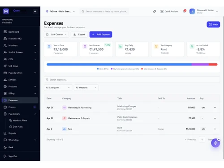Click Export button
The height and width of the screenshot is (168, 224).
tap(79, 34)
